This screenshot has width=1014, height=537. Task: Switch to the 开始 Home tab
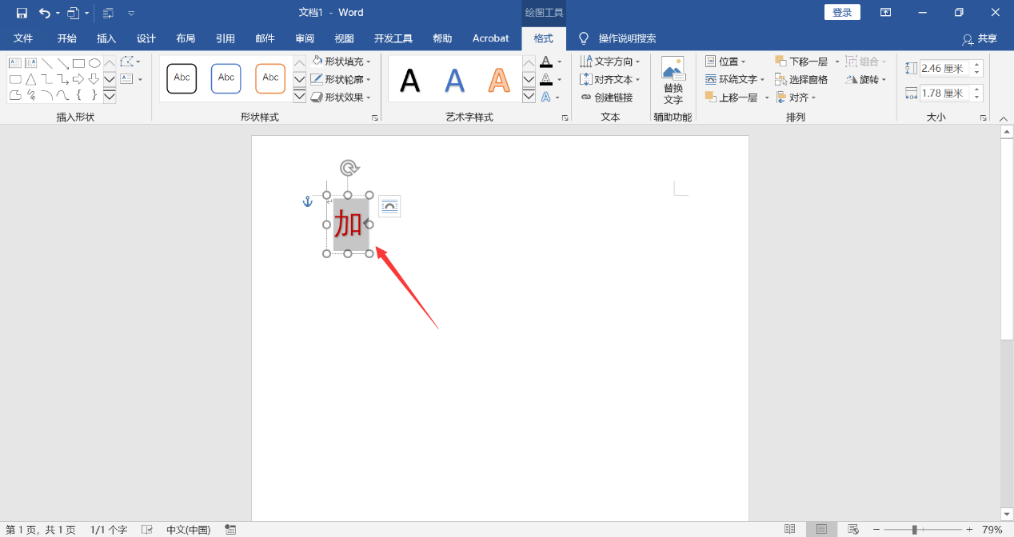[x=66, y=38]
